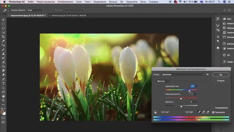Enable the Тонирование (Colorize) checkbox

pos(213,108)
